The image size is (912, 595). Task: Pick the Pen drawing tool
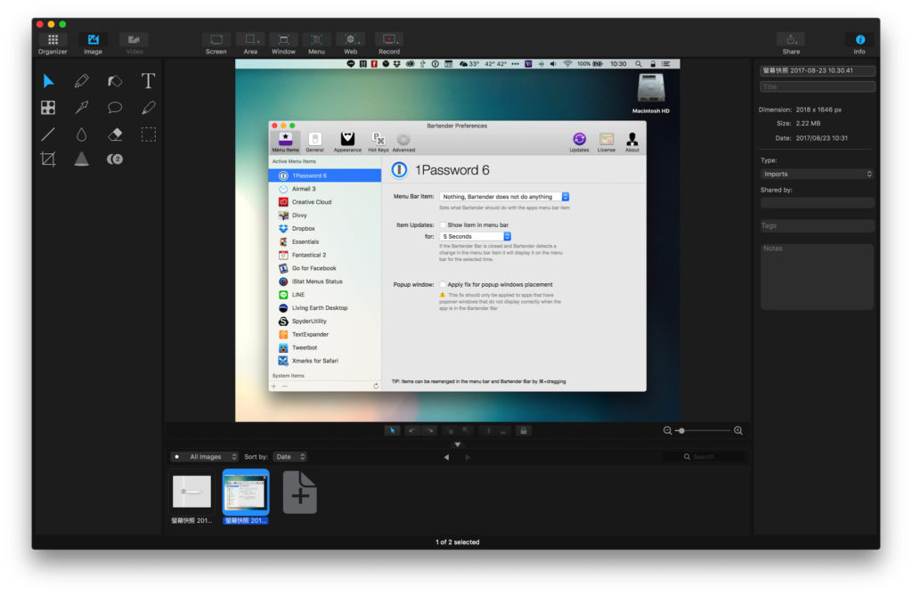pos(81,81)
